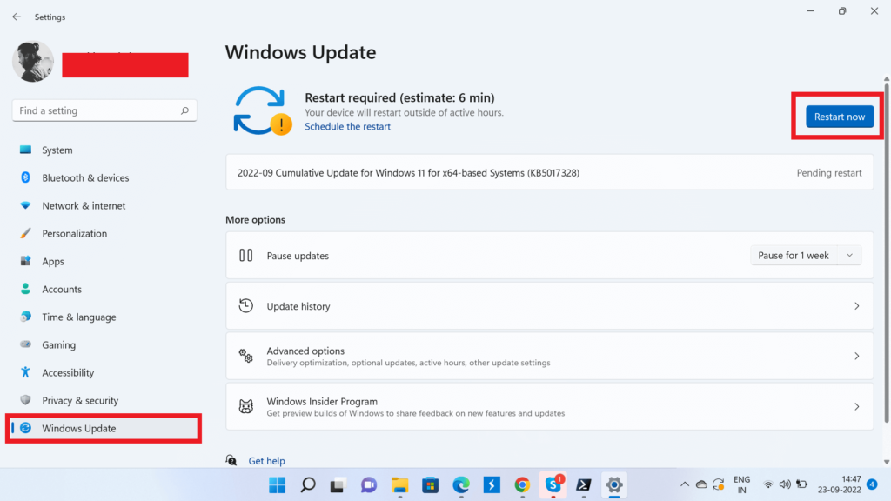This screenshot has width=891, height=501.
Task: Click the Wi-Fi tray icon
Action: coord(768,484)
